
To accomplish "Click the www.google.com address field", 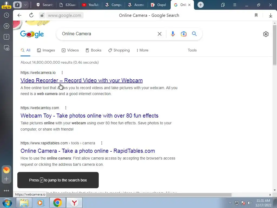I will pos(64,15).
